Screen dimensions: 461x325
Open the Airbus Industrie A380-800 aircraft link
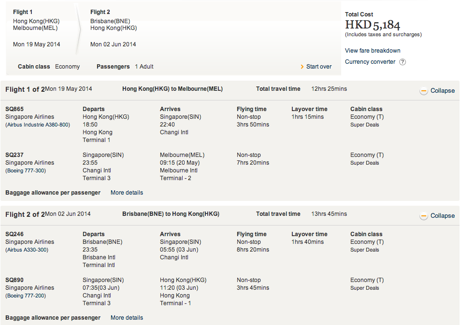(38, 125)
